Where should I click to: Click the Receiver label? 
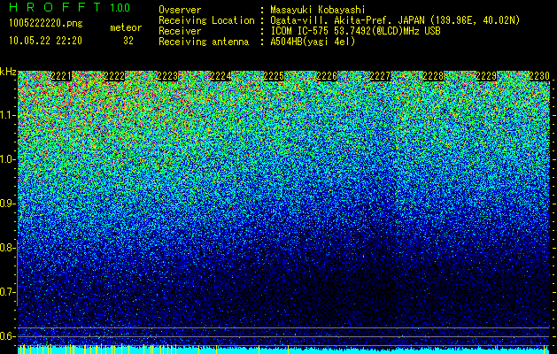click(x=180, y=31)
